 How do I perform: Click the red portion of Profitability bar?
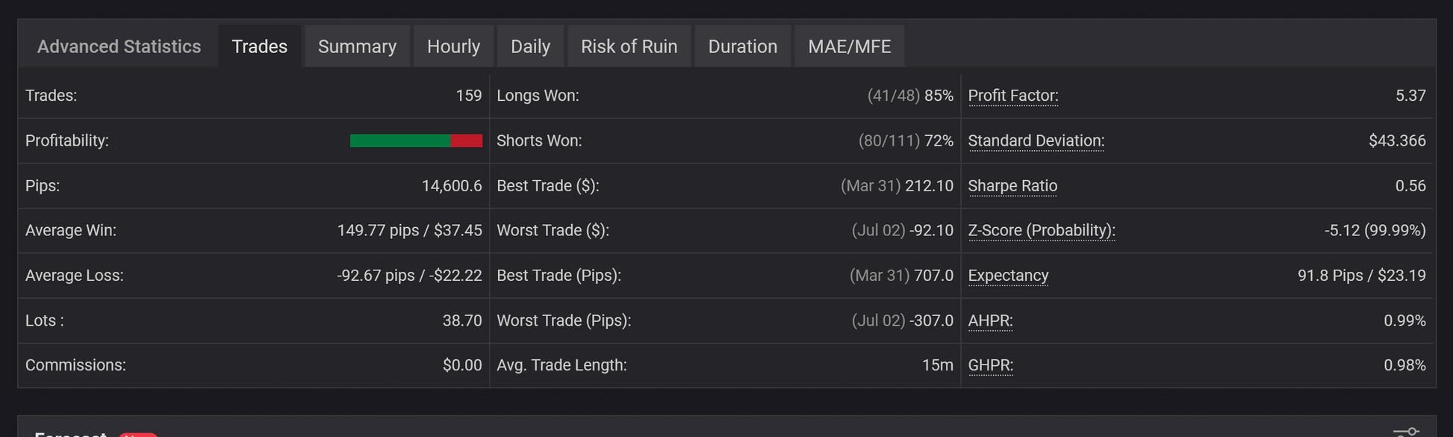(x=467, y=140)
